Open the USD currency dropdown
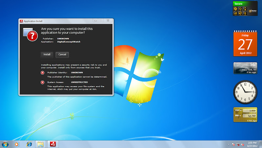This screenshot has width=262, height=148. pos(238,110)
